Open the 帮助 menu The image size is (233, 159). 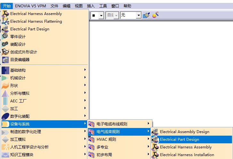(127, 6)
